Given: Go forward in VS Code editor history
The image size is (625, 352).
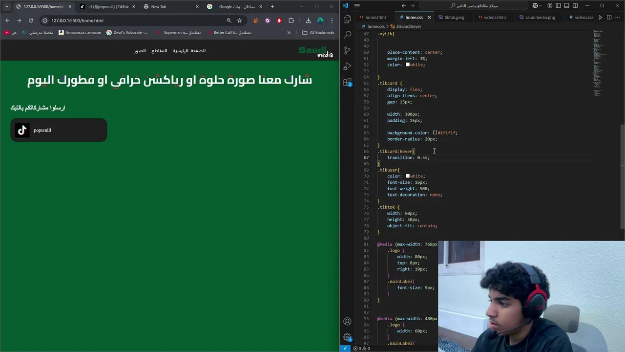Looking at the screenshot, I should 414,6.
